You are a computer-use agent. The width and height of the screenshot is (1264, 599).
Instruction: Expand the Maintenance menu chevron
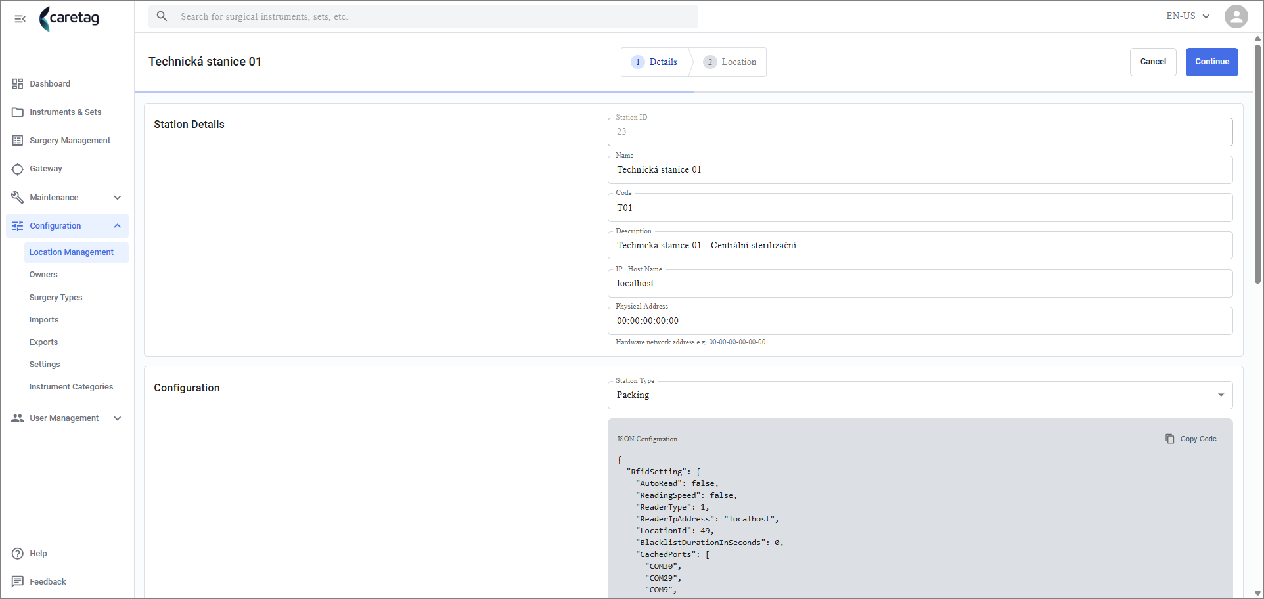tap(118, 198)
